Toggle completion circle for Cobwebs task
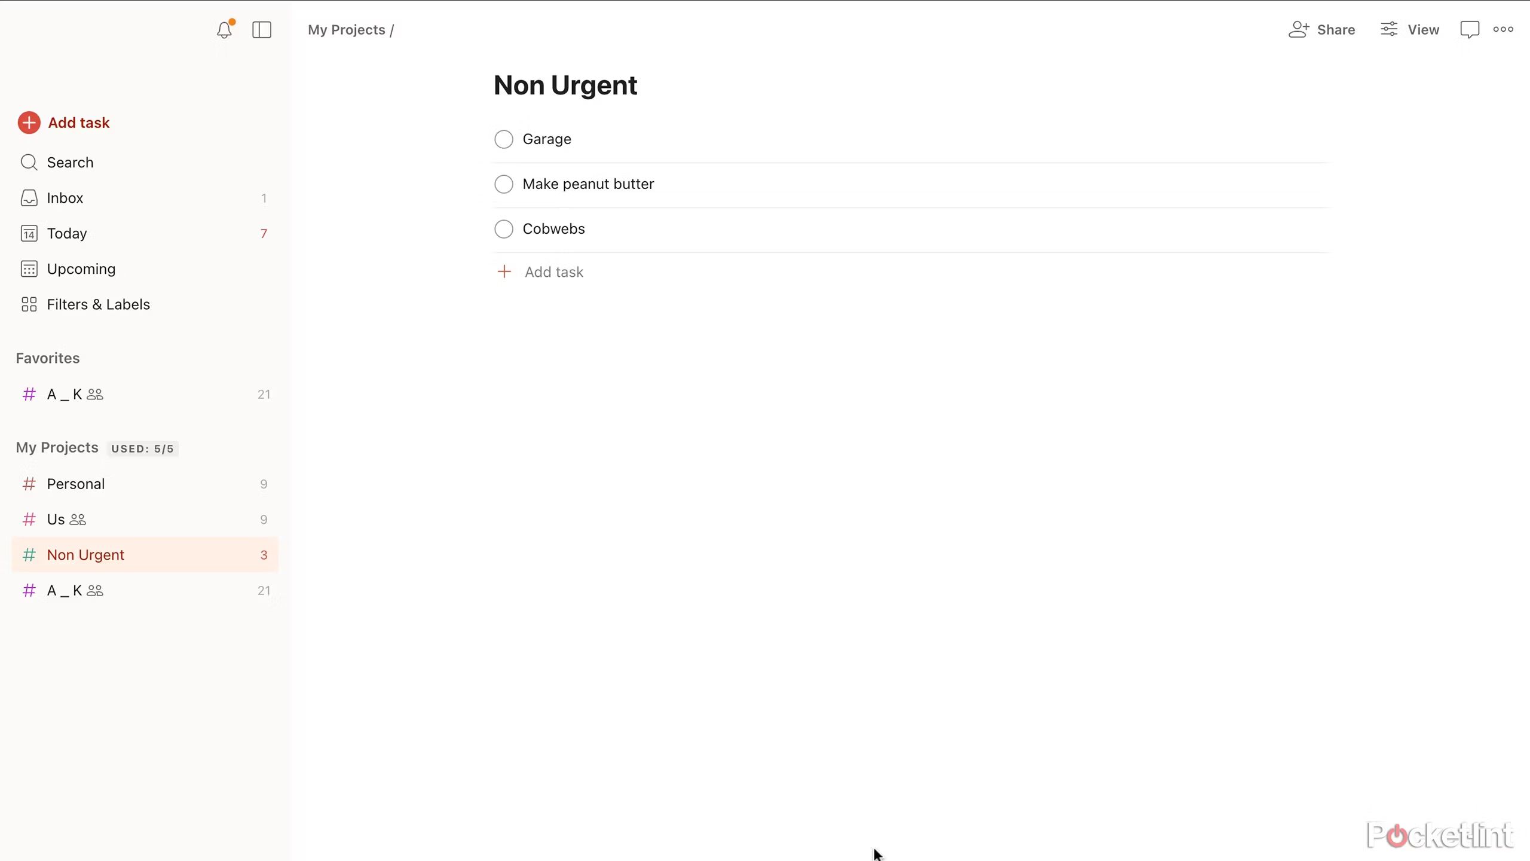The height and width of the screenshot is (861, 1530). [x=503, y=228]
